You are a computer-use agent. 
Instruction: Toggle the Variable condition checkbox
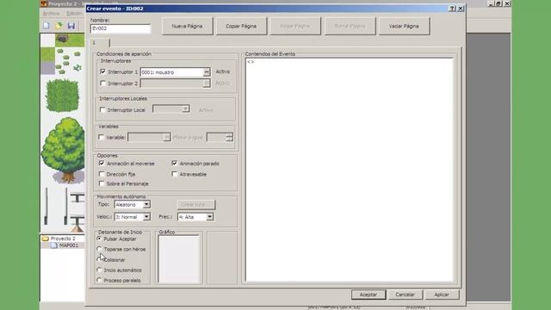tap(102, 137)
